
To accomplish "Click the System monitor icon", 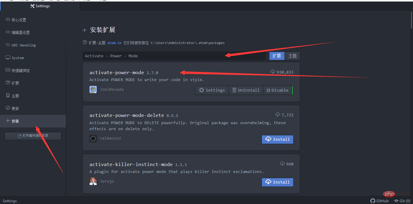I will point(8,58).
